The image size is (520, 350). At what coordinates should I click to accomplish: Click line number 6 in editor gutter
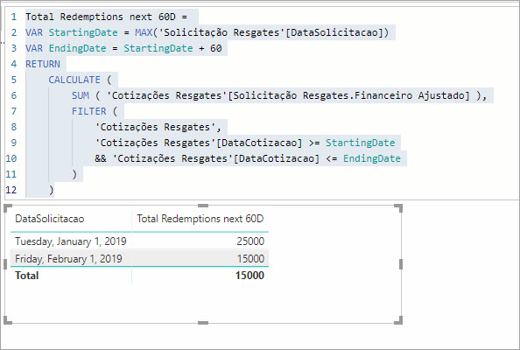14,95
